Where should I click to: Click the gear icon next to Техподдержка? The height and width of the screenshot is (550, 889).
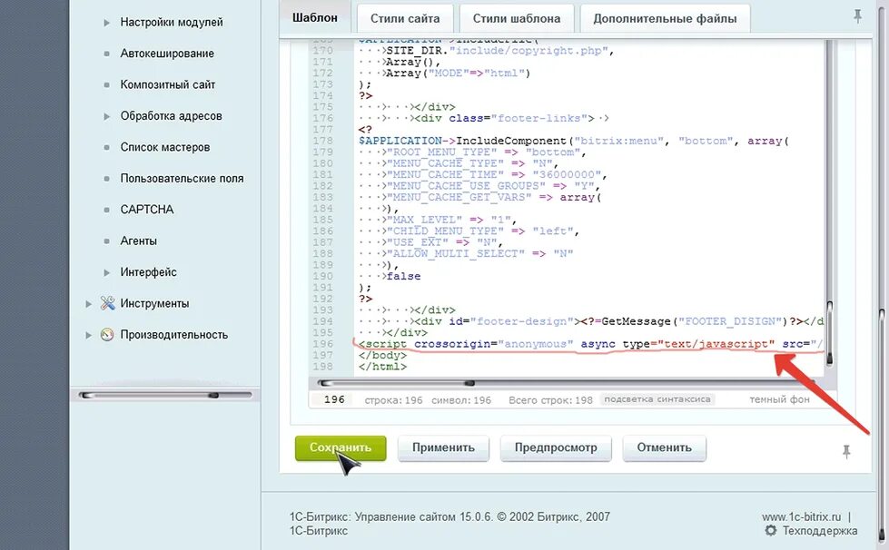tap(771, 531)
